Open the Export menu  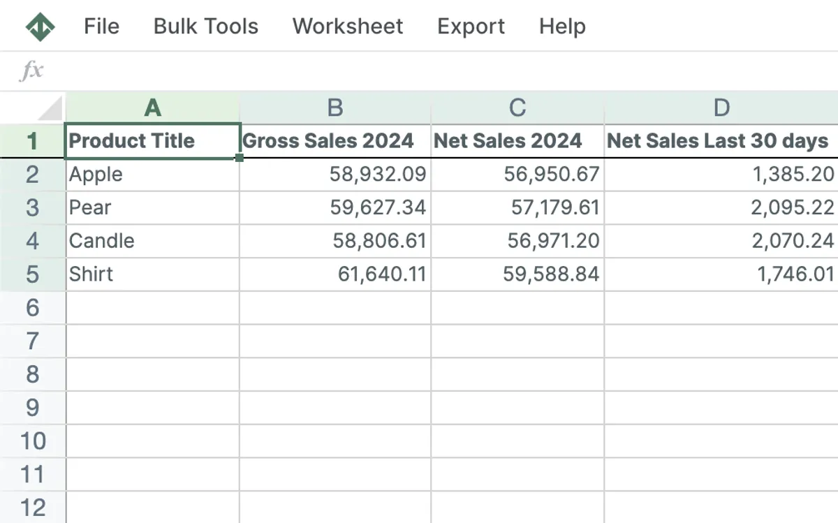(471, 27)
